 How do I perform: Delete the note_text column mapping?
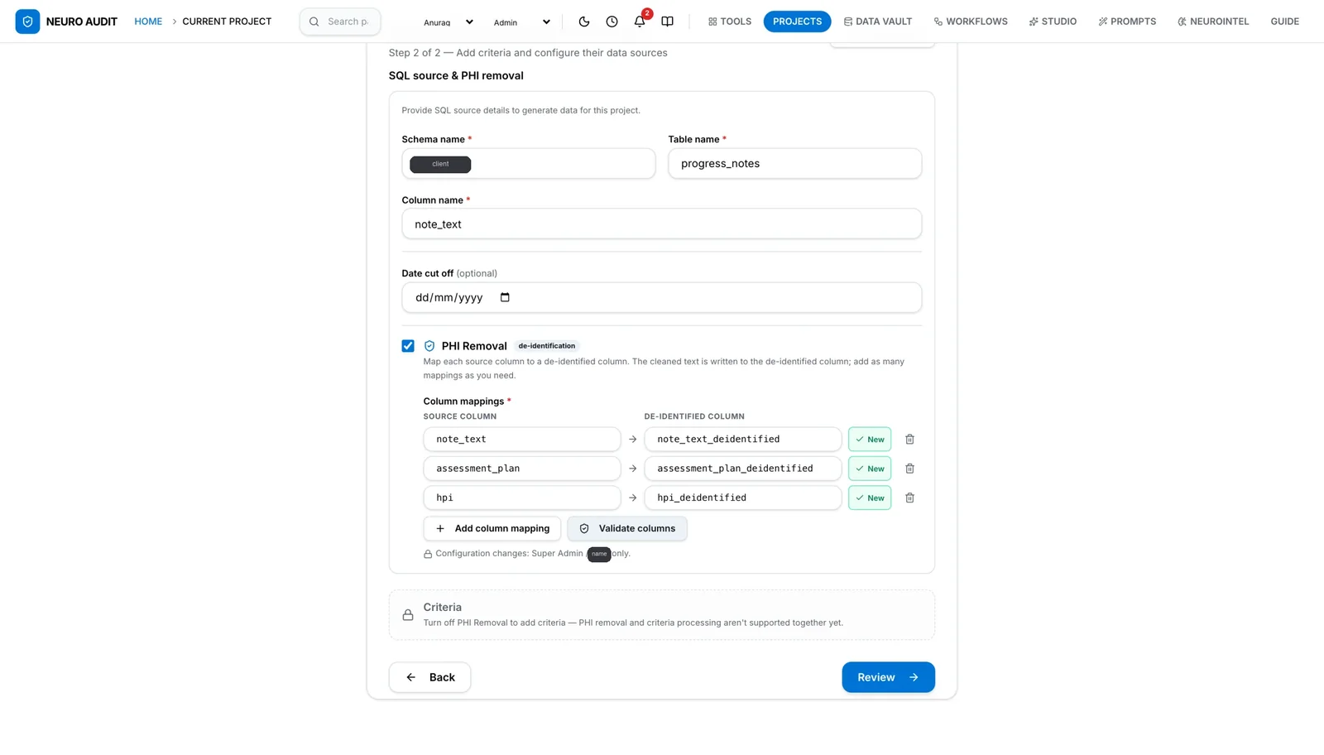tap(909, 440)
